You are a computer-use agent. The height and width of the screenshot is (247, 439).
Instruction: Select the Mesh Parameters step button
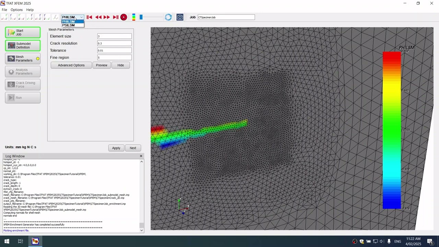(23, 58)
